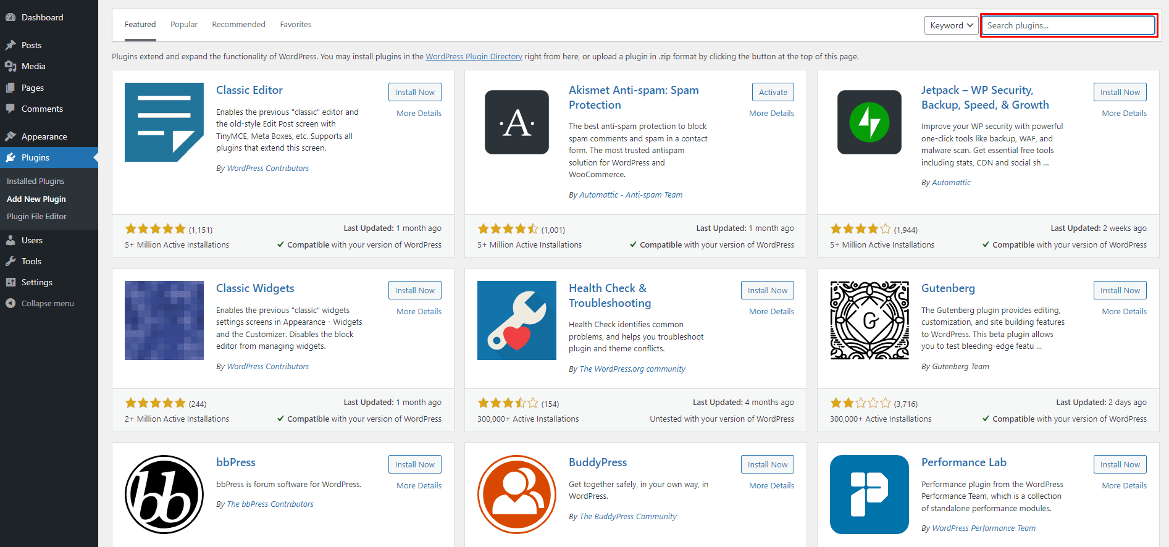Open the Keyword search type dropdown
The width and height of the screenshot is (1169, 547).
(x=951, y=25)
